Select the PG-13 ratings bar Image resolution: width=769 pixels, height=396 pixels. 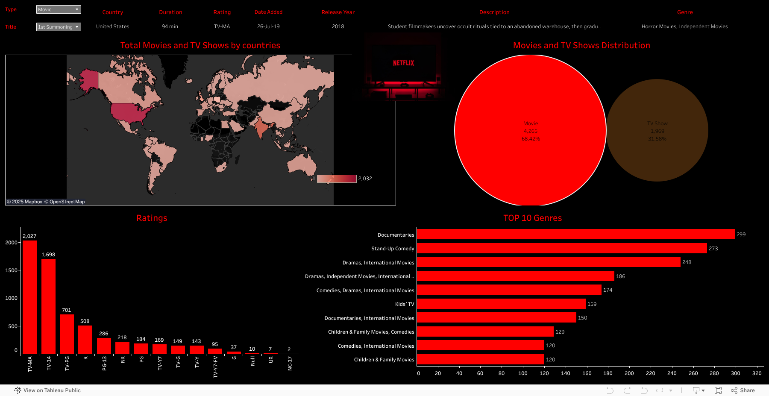(x=104, y=346)
